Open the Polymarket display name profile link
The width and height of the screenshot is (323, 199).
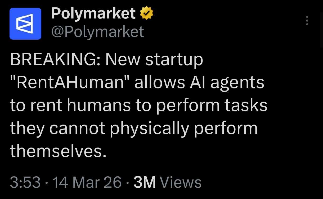(x=93, y=14)
